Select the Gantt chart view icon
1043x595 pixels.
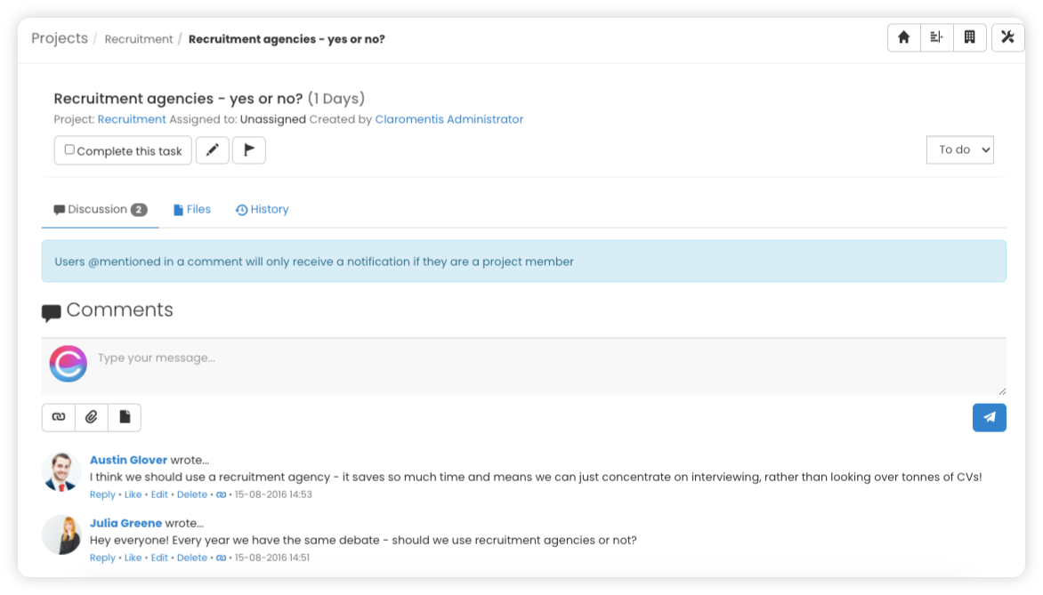tap(937, 37)
